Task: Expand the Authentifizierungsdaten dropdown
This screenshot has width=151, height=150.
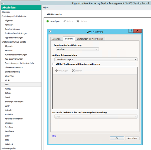Action: click(x=96, y=59)
